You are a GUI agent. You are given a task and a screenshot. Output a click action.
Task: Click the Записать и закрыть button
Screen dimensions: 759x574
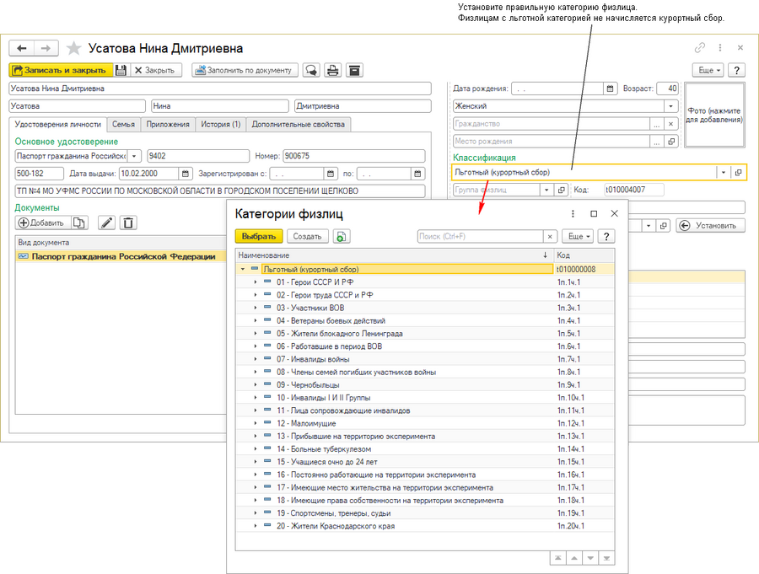59,71
